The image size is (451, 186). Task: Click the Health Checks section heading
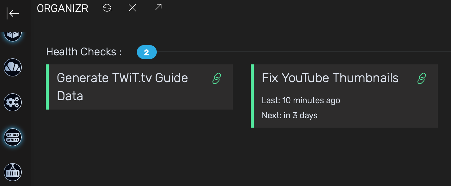click(84, 52)
